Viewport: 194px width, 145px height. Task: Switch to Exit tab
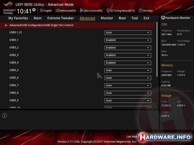[146, 18]
